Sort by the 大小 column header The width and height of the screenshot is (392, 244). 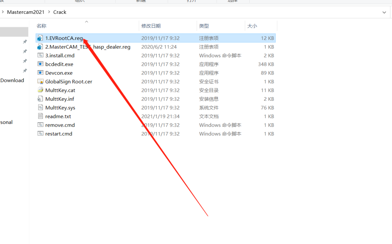click(252, 26)
